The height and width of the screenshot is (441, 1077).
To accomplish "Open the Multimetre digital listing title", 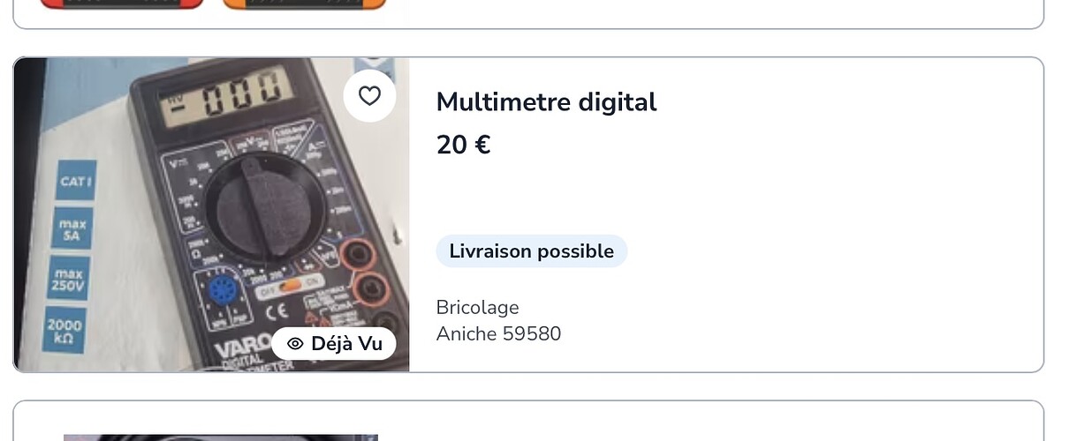I will [546, 102].
